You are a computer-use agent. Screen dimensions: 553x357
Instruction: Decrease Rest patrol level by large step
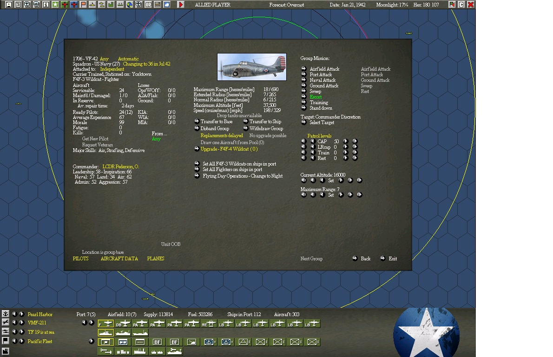click(x=303, y=158)
